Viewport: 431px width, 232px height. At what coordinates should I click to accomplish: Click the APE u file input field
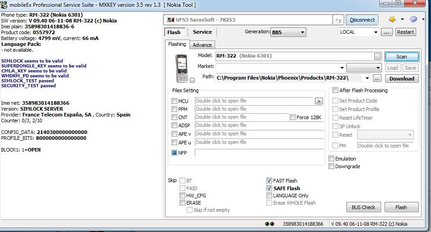(x=259, y=142)
